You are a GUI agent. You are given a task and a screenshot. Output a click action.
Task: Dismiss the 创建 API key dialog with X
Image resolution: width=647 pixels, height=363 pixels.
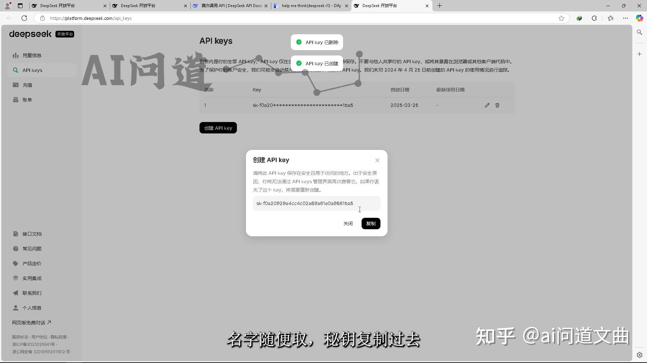click(x=377, y=160)
